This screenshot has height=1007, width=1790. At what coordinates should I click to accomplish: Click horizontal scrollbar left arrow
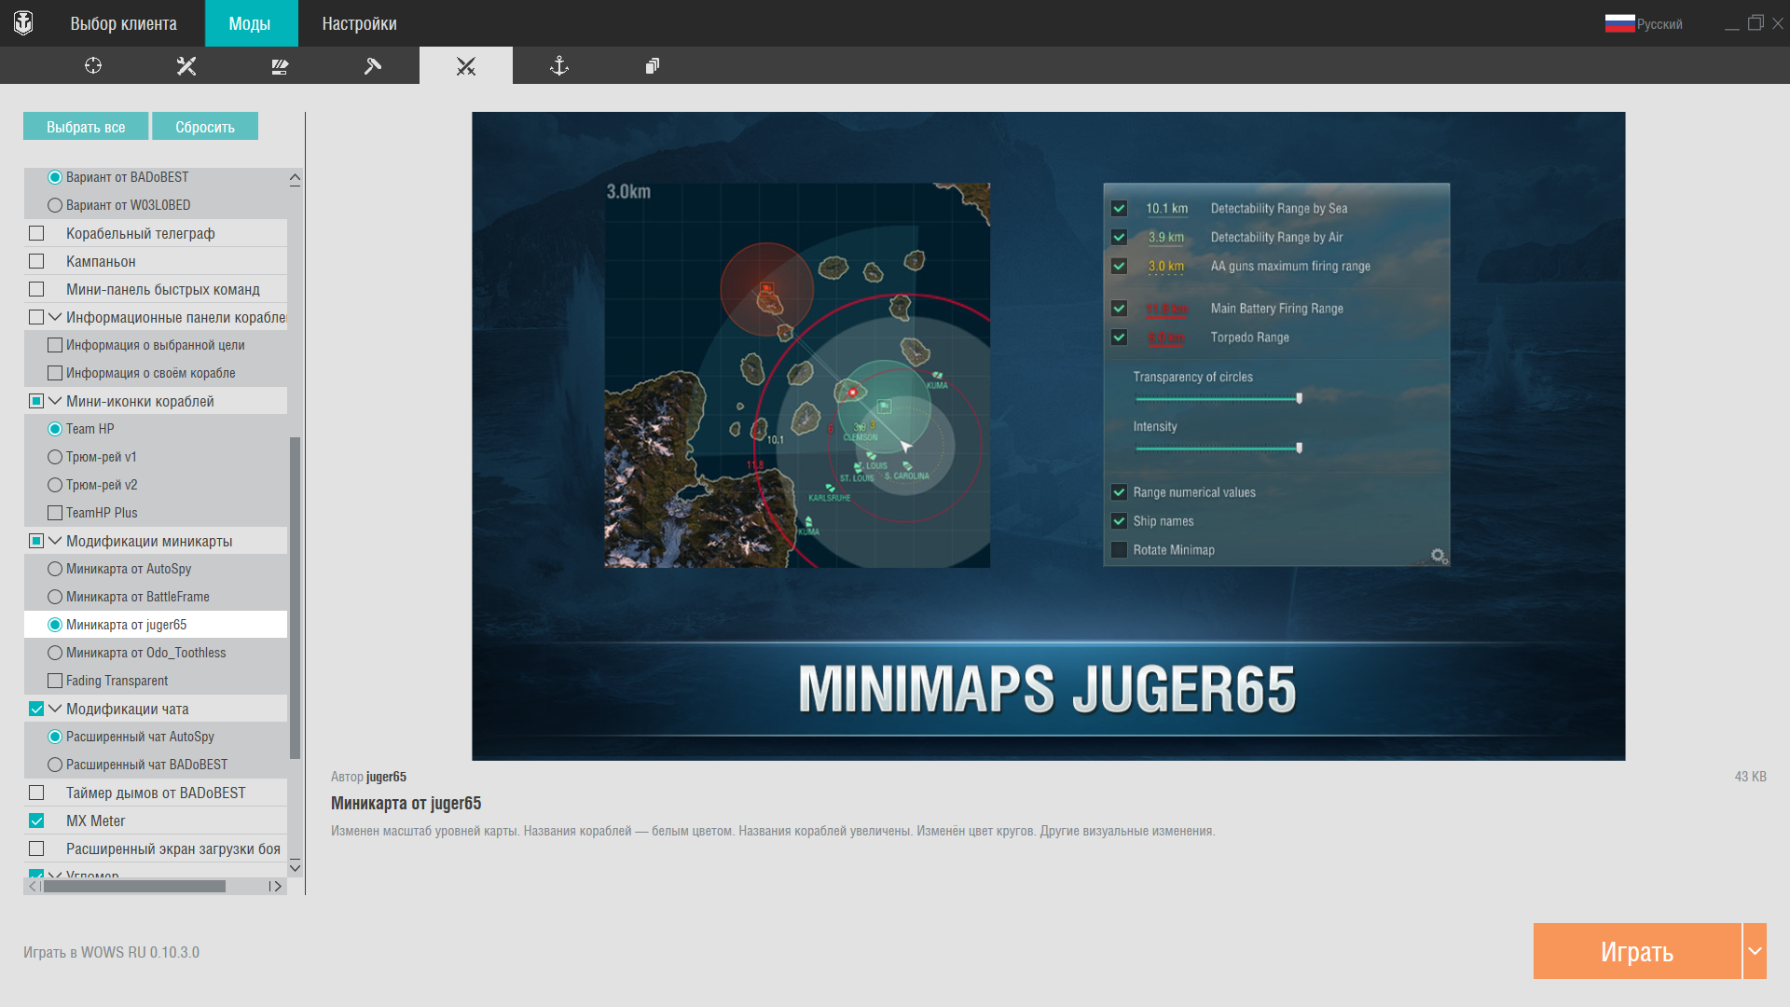pos(33,886)
